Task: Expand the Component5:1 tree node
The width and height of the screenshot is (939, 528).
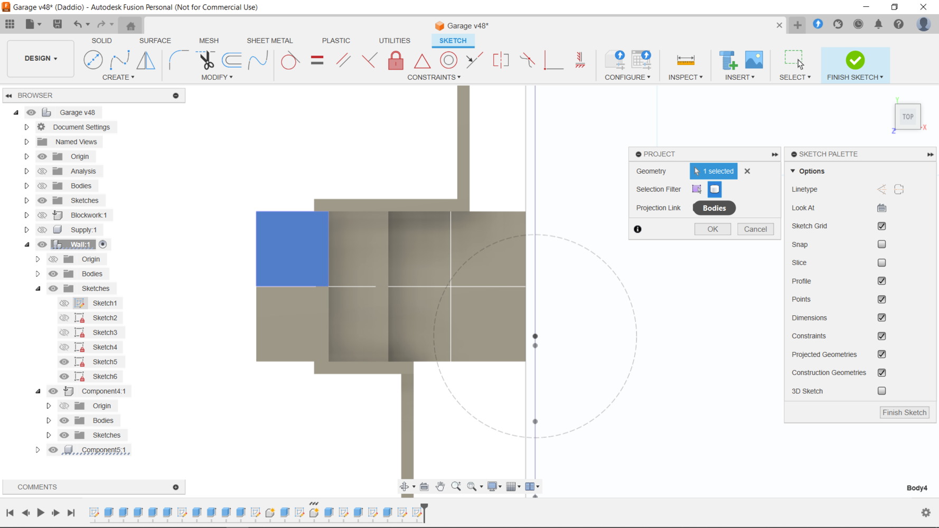Action: click(38, 450)
